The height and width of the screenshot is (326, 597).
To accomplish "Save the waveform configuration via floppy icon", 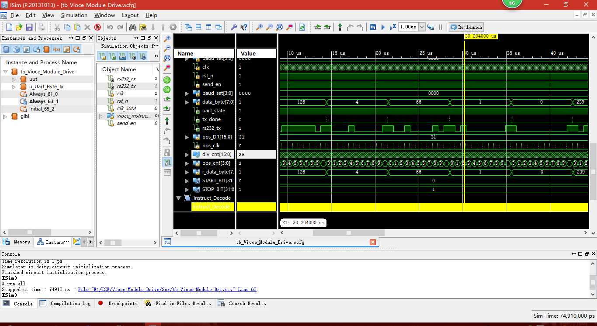I will coord(29,27).
